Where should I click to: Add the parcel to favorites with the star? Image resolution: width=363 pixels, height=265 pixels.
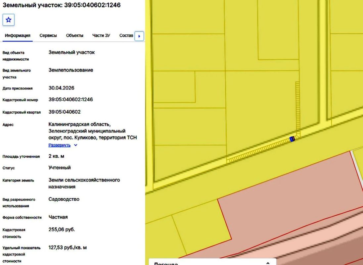click(9, 20)
